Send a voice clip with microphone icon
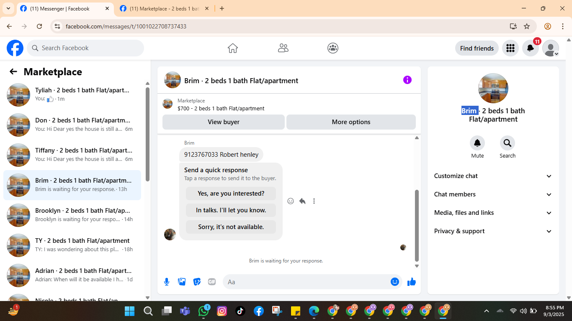The width and height of the screenshot is (572, 321). pos(167,282)
